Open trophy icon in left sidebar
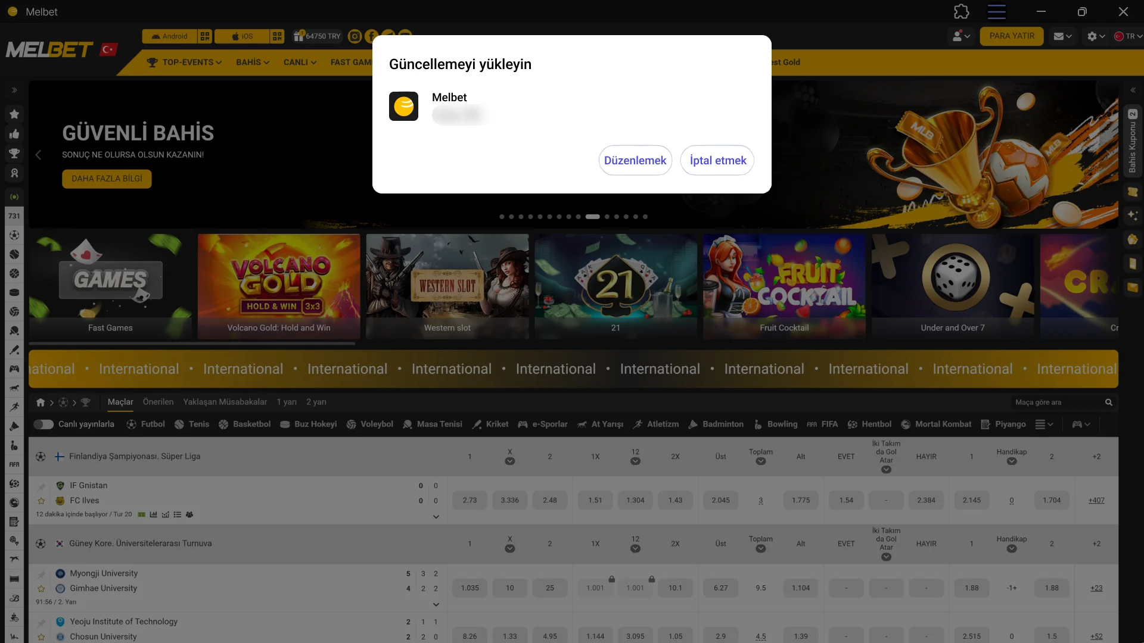Screen dimensions: 1144x643 coord(14,154)
